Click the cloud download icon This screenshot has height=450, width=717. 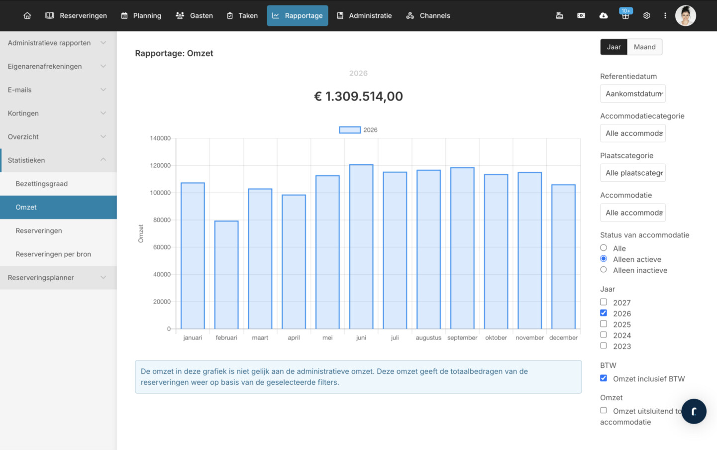point(603,15)
